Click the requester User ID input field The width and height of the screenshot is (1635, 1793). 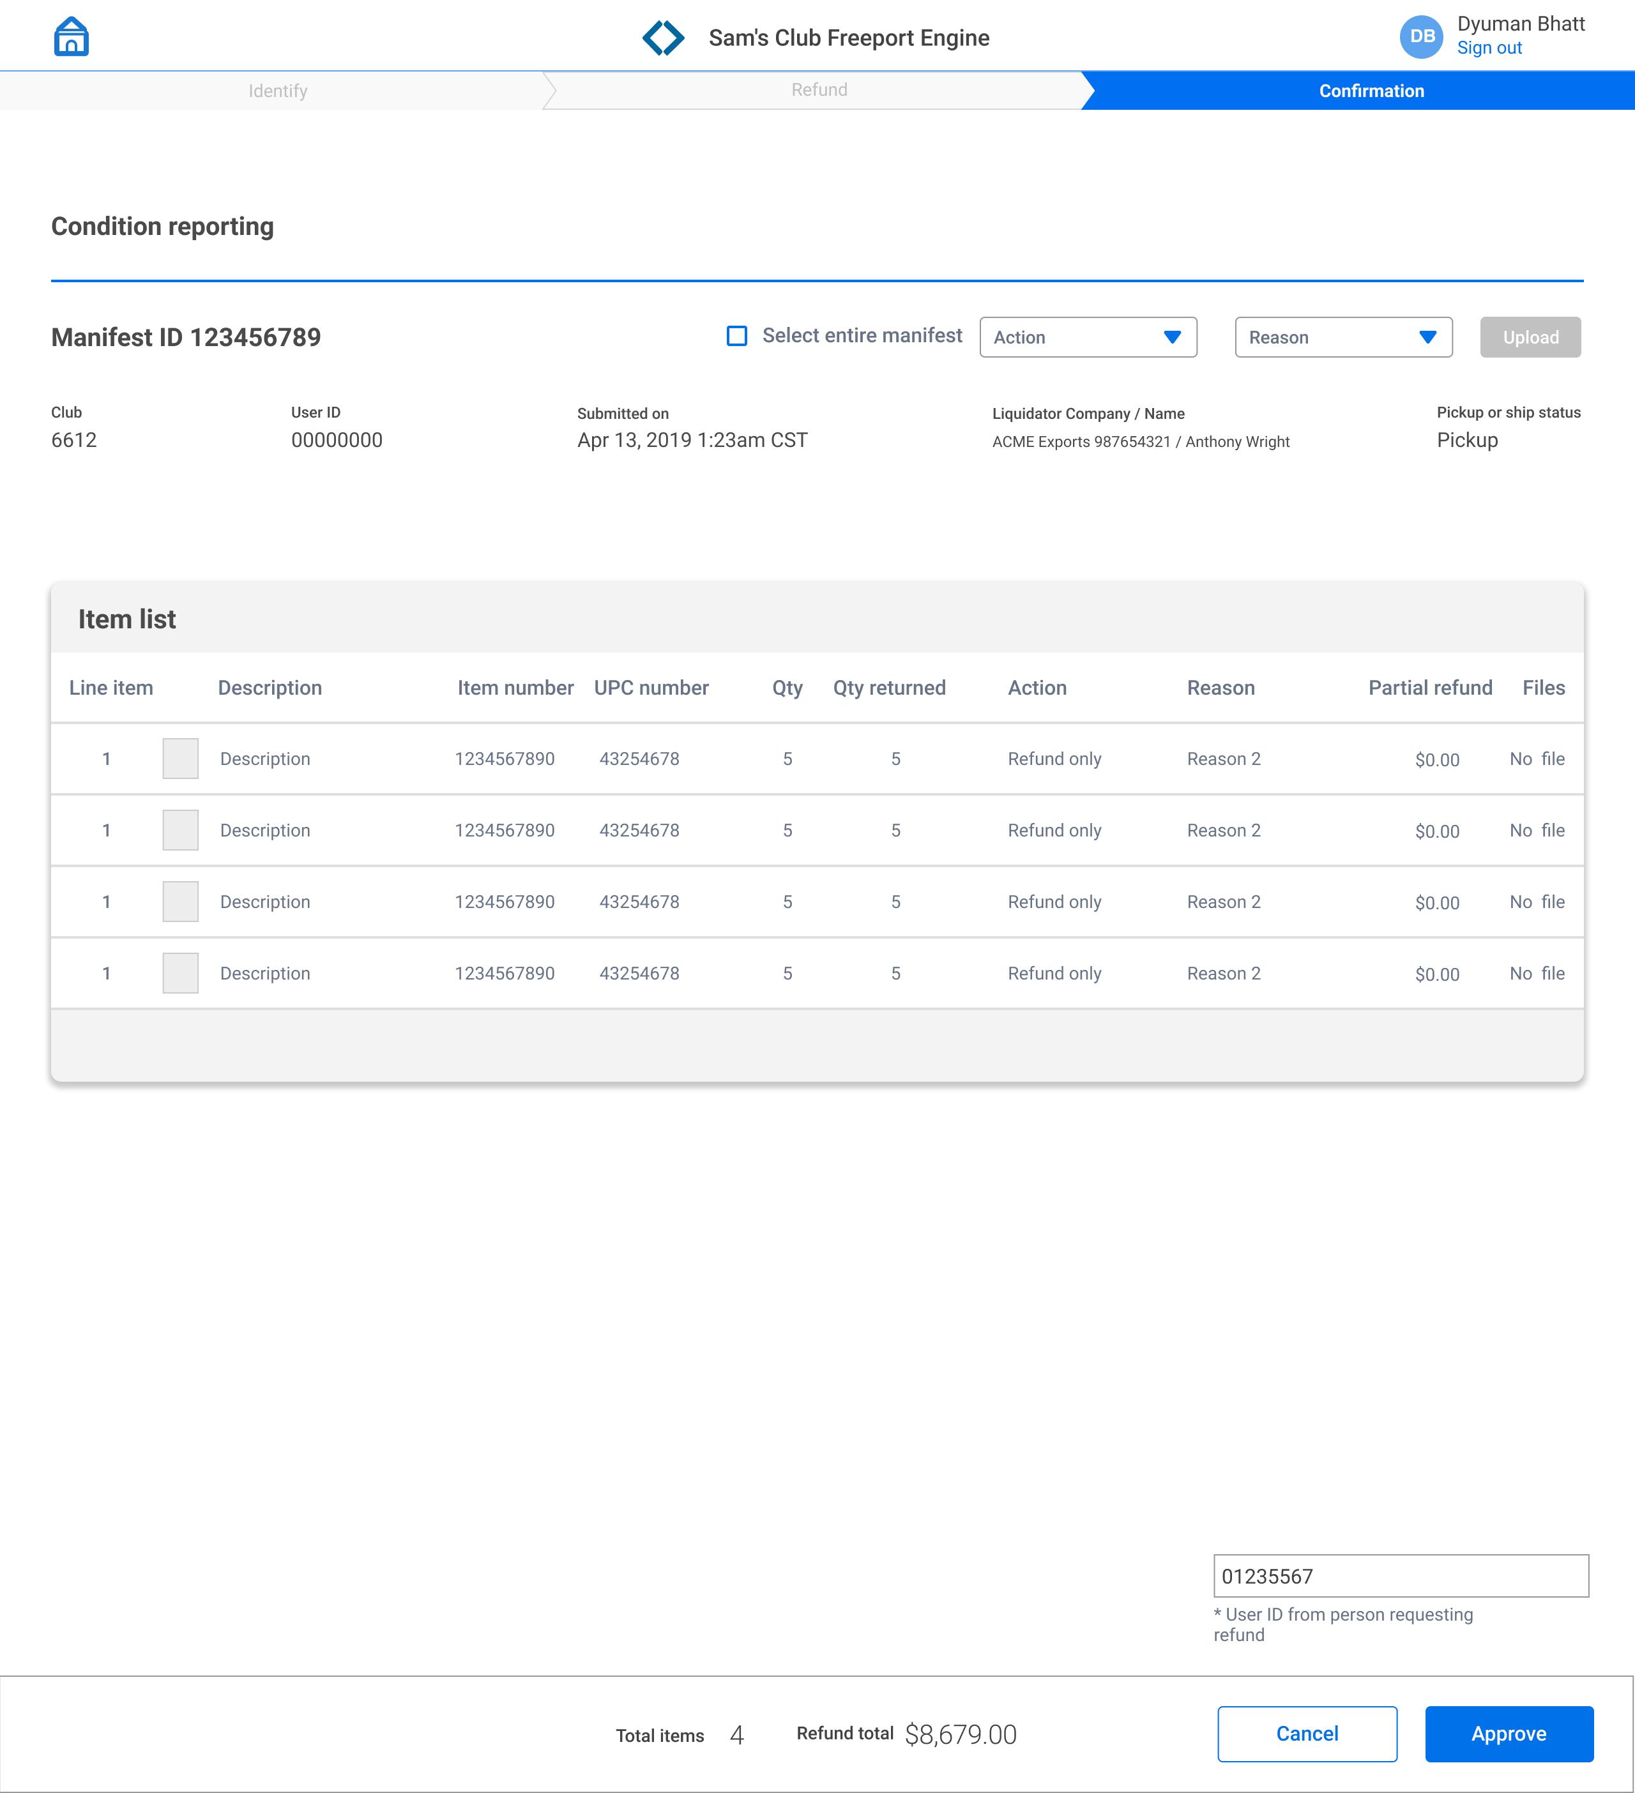pos(1401,1576)
